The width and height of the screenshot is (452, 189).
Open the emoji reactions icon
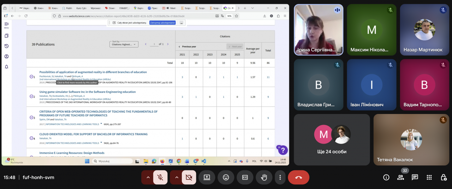point(226,177)
